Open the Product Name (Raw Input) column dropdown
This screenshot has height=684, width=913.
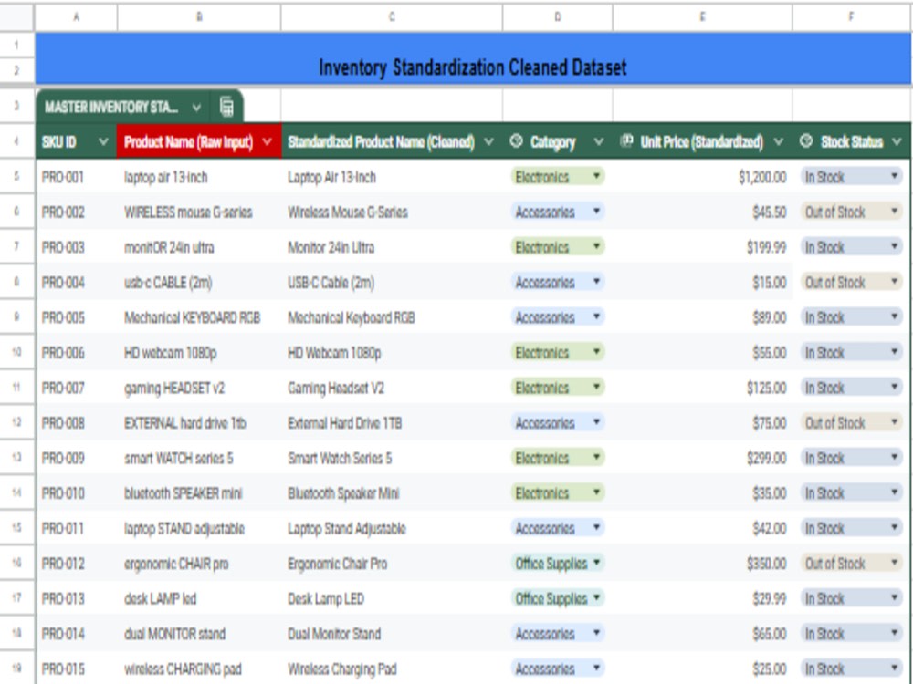tap(268, 142)
